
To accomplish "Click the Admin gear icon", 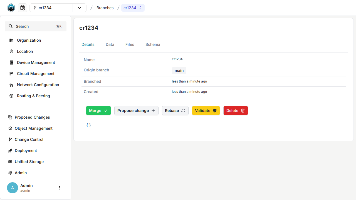I will coord(10,173).
